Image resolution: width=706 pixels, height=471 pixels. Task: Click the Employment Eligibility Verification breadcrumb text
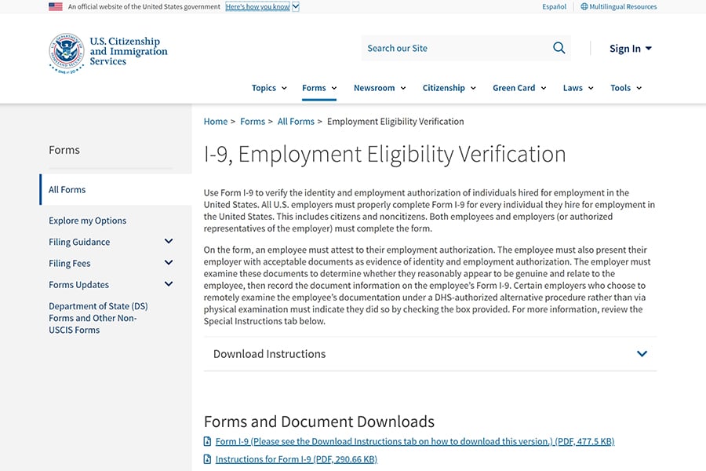(x=395, y=121)
